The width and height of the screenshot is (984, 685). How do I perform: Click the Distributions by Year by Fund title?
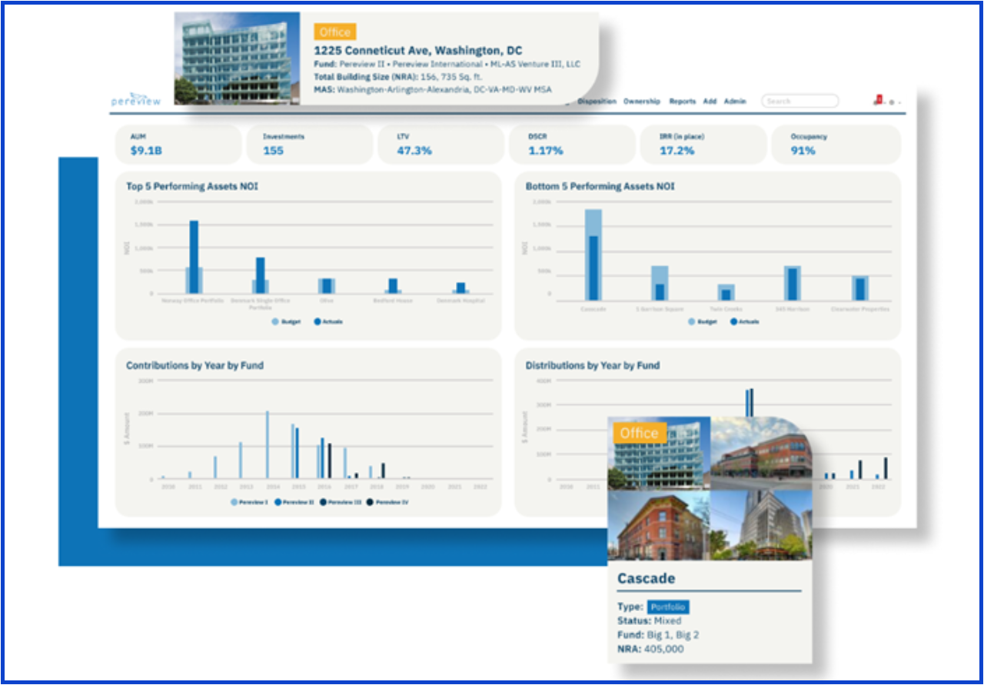coord(593,366)
